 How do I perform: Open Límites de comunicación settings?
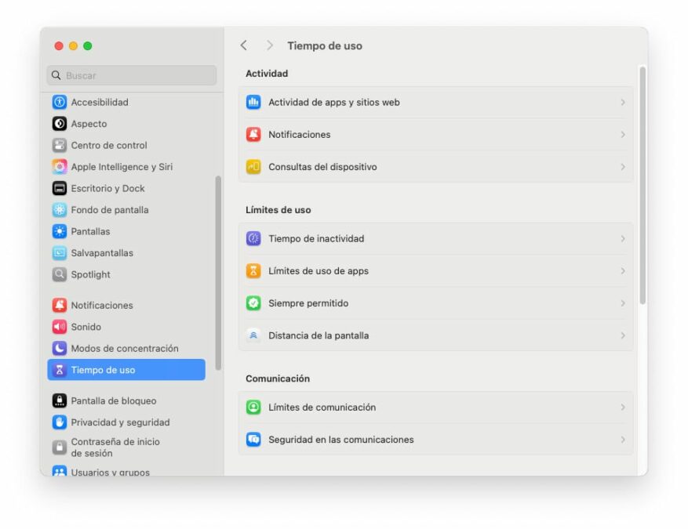point(435,408)
